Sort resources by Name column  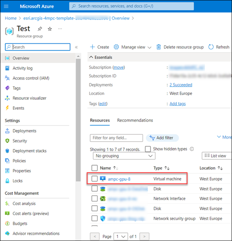(x=109, y=168)
